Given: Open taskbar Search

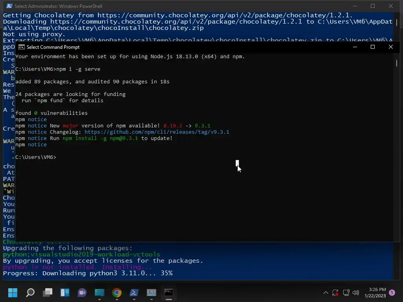Looking at the screenshot, I should pyautogui.click(x=30, y=293).
